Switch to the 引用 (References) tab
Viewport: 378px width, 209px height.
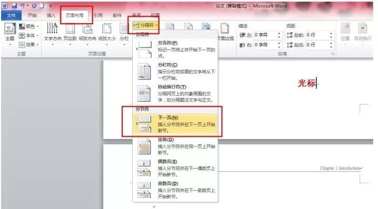coord(98,16)
